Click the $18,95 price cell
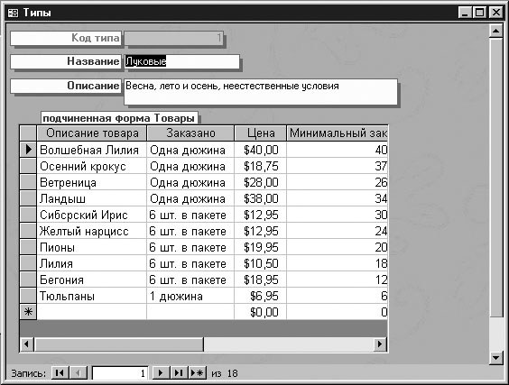Image resolution: width=509 pixels, height=385 pixels. [260, 280]
